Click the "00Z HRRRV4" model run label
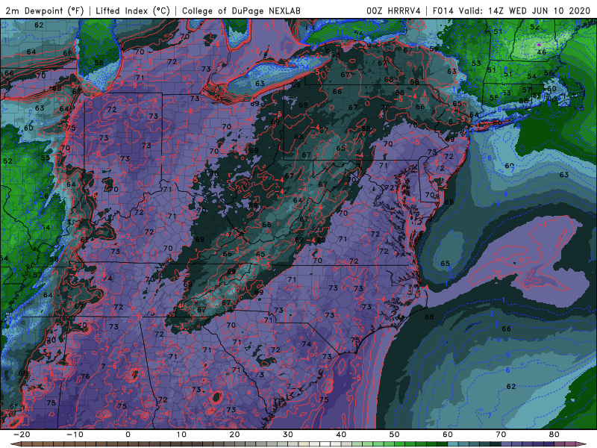The height and width of the screenshot is (448, 597). click(393, 10)
